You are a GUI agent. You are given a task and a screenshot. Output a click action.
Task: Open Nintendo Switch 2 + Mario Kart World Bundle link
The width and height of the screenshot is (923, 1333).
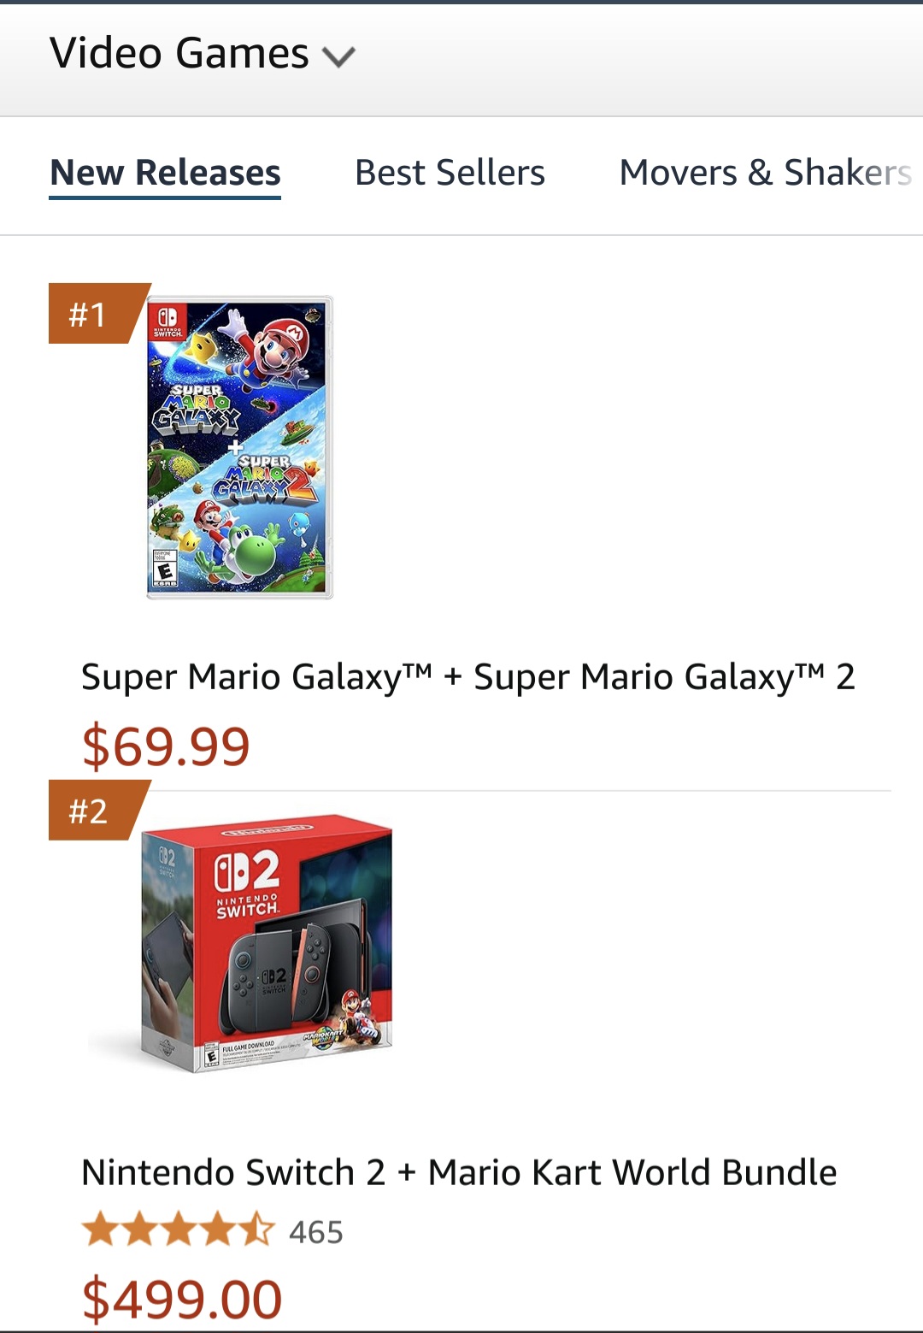[459, 1172]
